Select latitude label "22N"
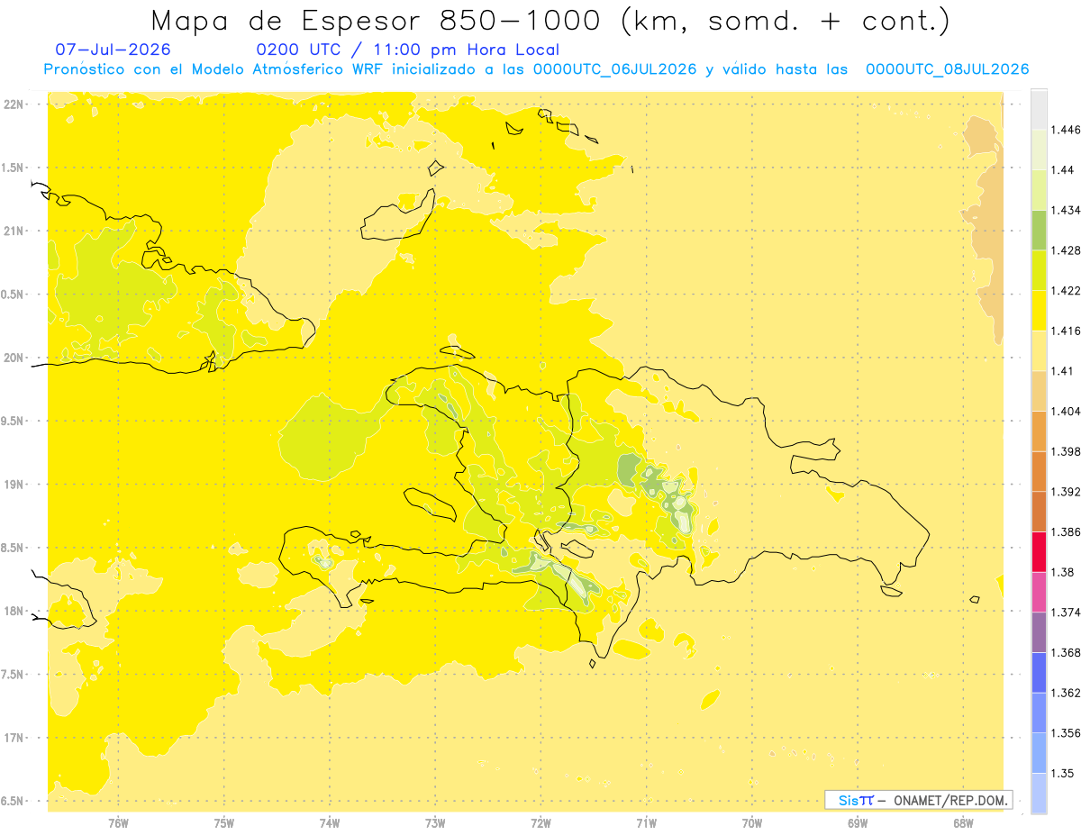The width and height of the screenshot is (1081, 835). point(13,104)
